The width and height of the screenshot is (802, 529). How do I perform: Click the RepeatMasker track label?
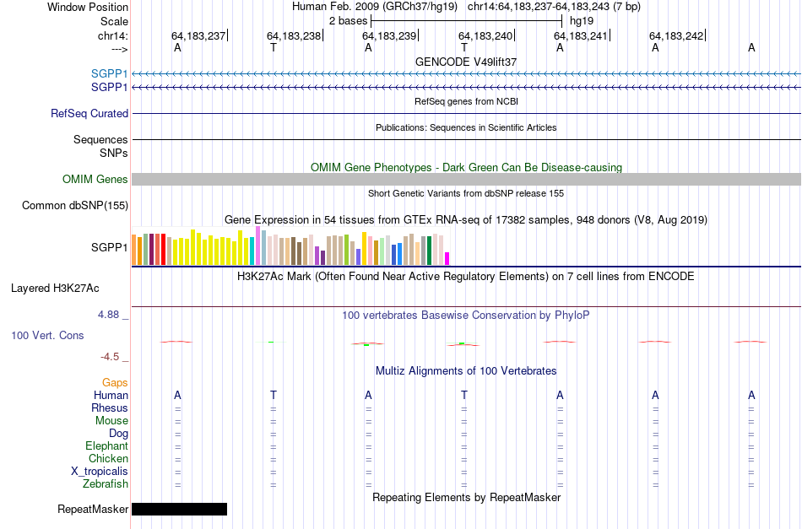tap(93, 509)
